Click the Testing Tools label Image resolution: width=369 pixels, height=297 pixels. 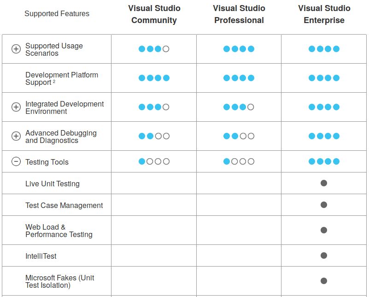47,162
